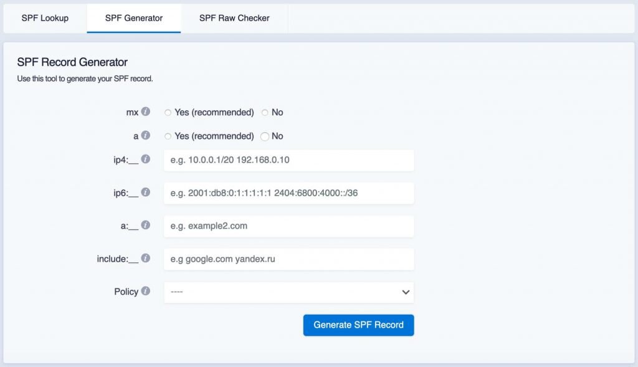Choose No for the mx setting
This screenshot has height=367, width=638.
tap(266, 112)
